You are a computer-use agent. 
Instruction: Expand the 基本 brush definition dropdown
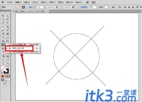click(x=77, y=7)
